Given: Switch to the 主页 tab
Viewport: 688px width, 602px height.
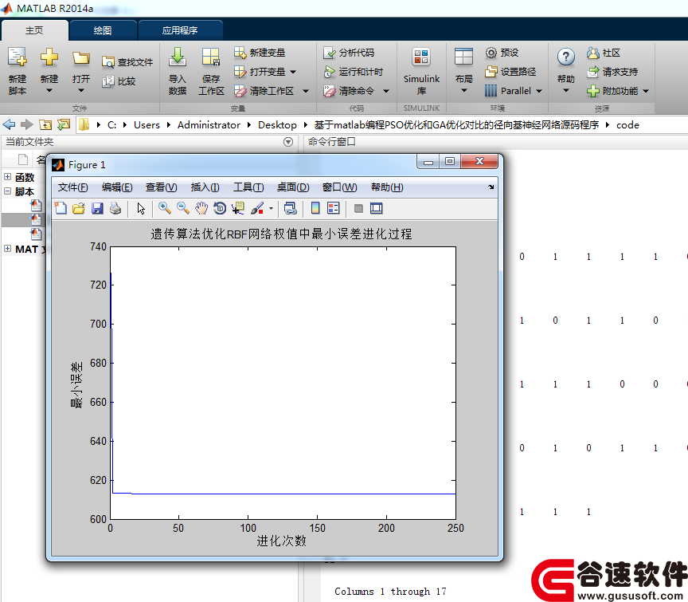Looking at the screenshot, I should coord(34,30).
